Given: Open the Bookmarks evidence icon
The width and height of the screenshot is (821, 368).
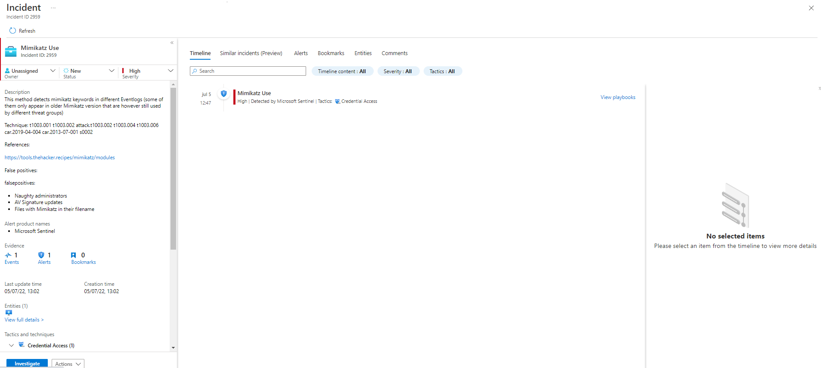Looking at the screenshot, I should 73,255.
